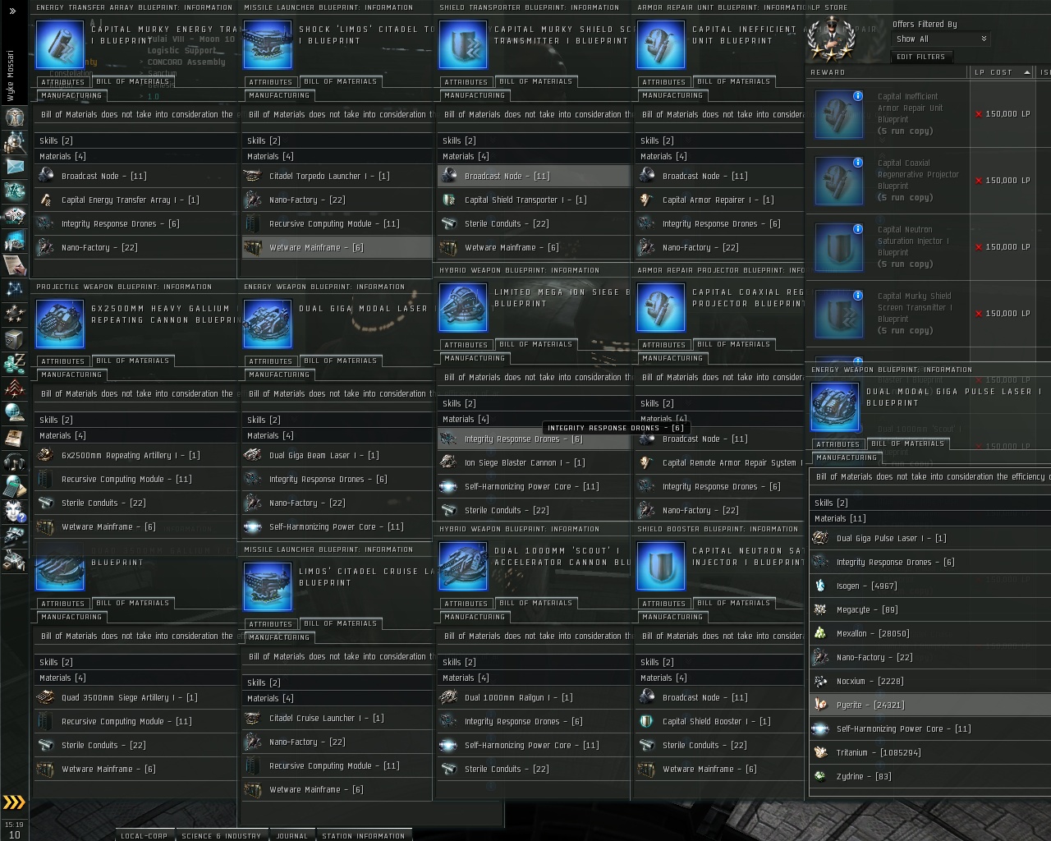Select Dual 1000mm Railgun I - [1] row
1051x841 pixels.
coord(534,697)
